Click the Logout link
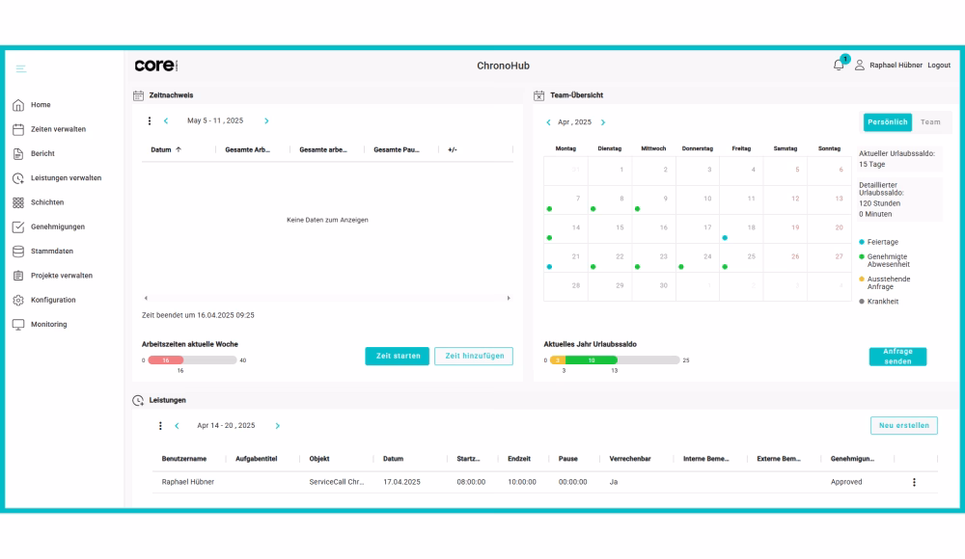Screen dimensions: 965x559 [x=939, y=66]
